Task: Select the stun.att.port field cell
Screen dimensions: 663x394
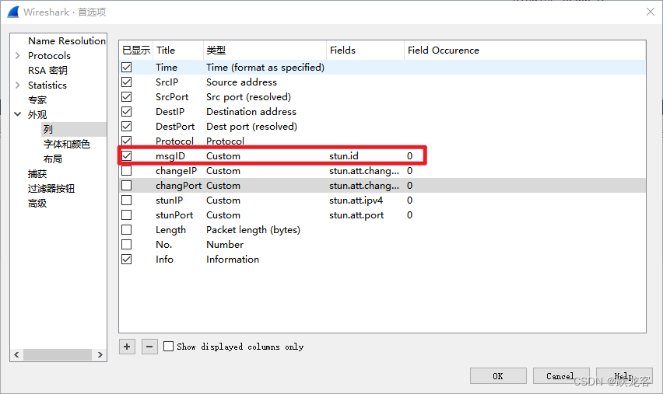Action: 356,215
